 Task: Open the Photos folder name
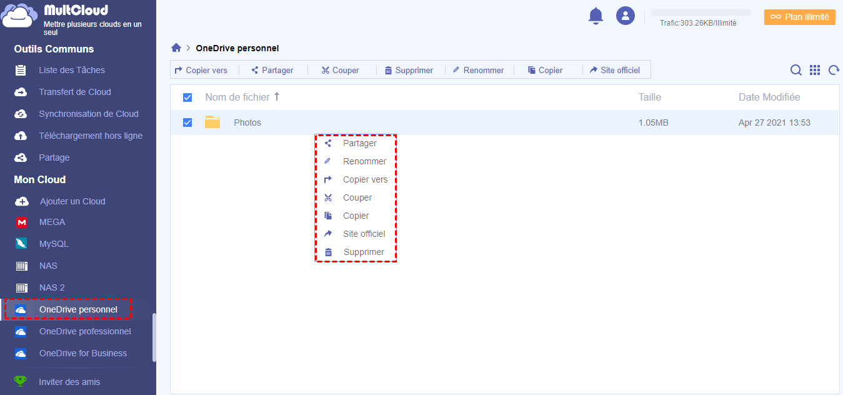247,122
